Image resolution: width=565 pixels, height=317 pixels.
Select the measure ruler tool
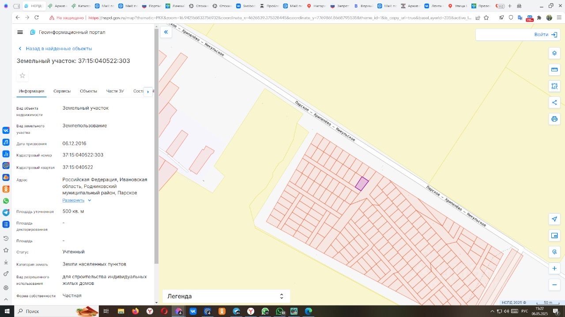pos(554,70)
